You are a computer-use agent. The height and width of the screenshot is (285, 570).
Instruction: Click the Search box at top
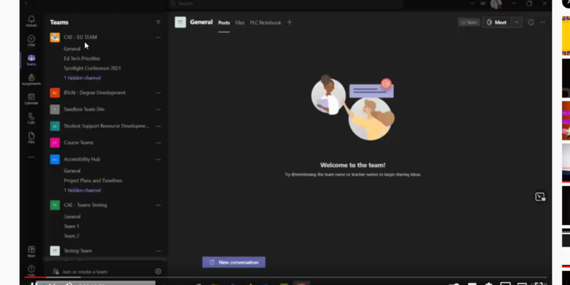[286, 4]
